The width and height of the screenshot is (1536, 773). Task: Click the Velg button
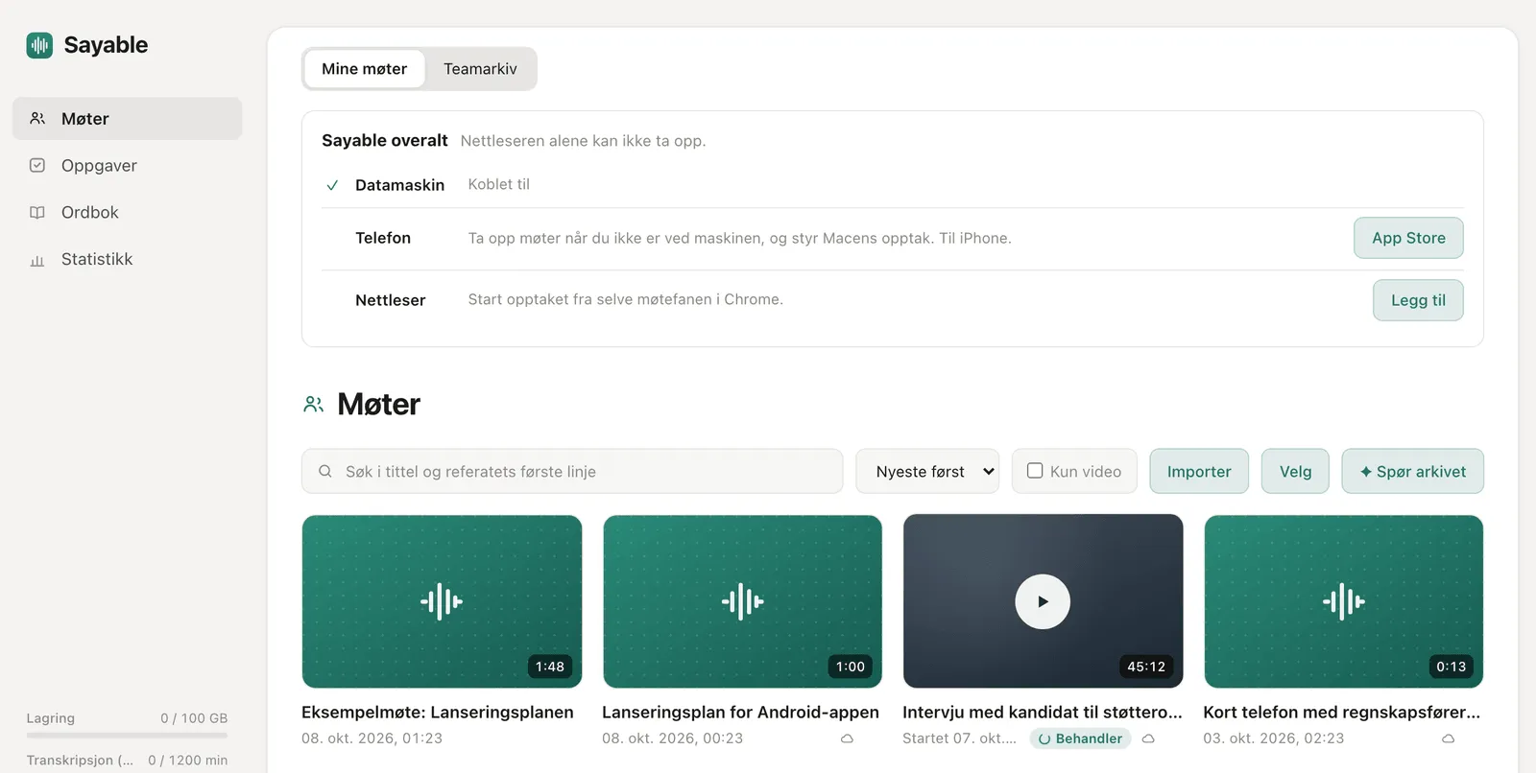[x=1295, y=471]
